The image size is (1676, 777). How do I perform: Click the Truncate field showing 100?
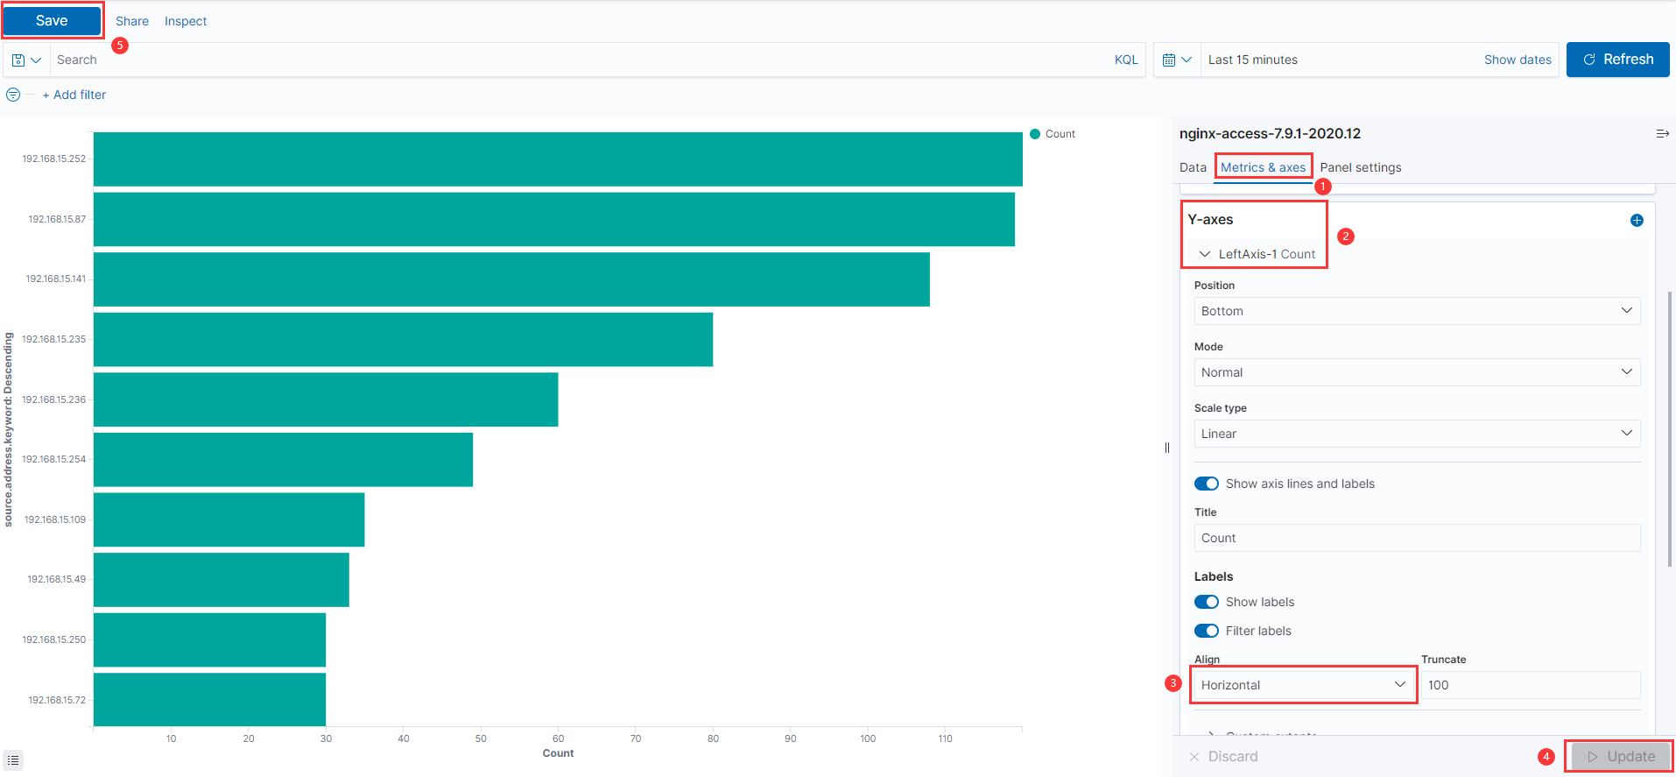tap(1531, 685)
